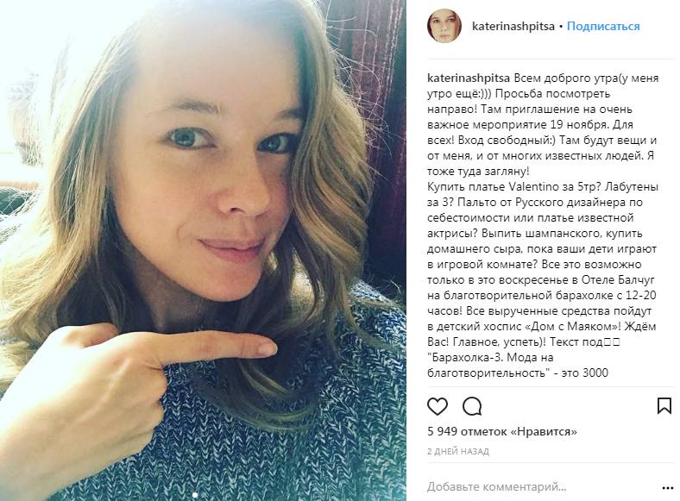Open katerinashpitsa username in the post header

[x=513, y=26]
